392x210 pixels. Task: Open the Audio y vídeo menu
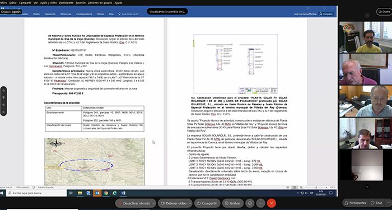tap(48, 3)
